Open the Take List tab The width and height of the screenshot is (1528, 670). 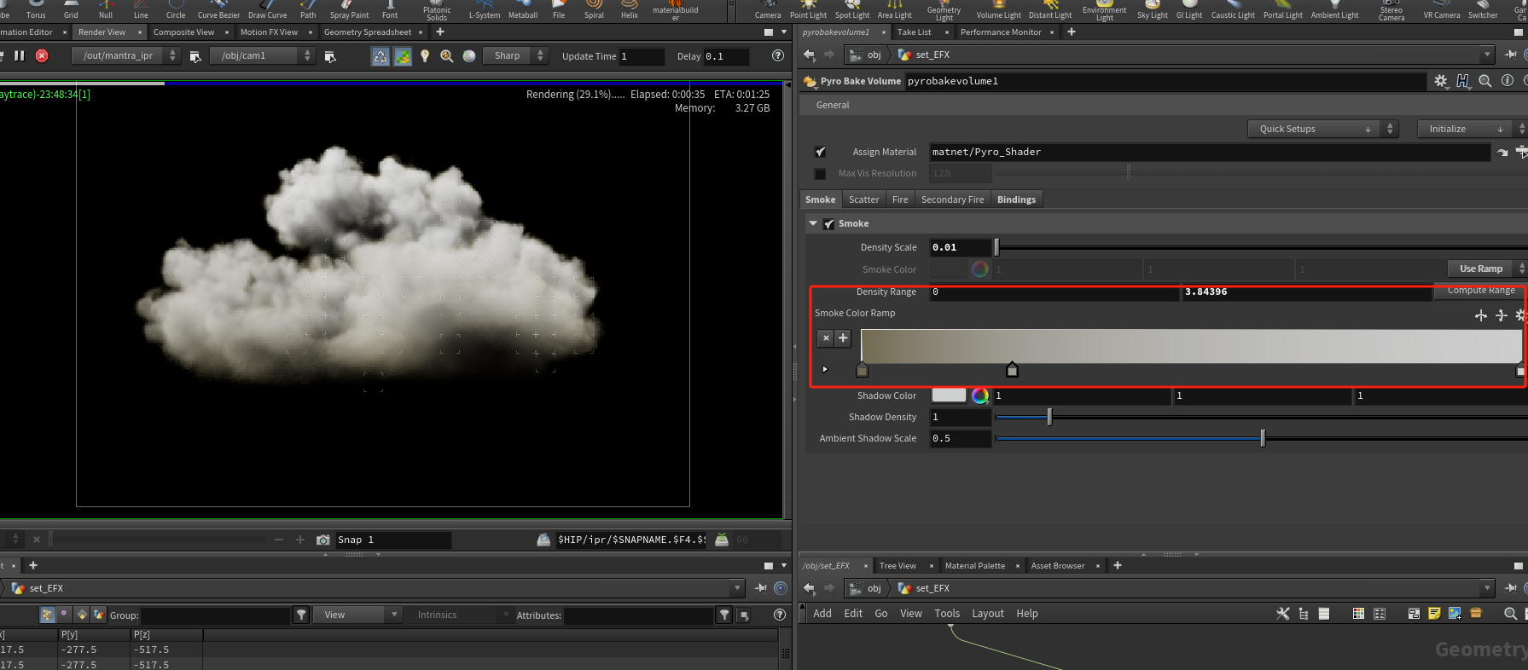coord(915,32)
